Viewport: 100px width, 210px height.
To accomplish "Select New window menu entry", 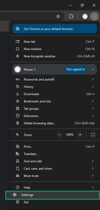I will coord(55,49).
